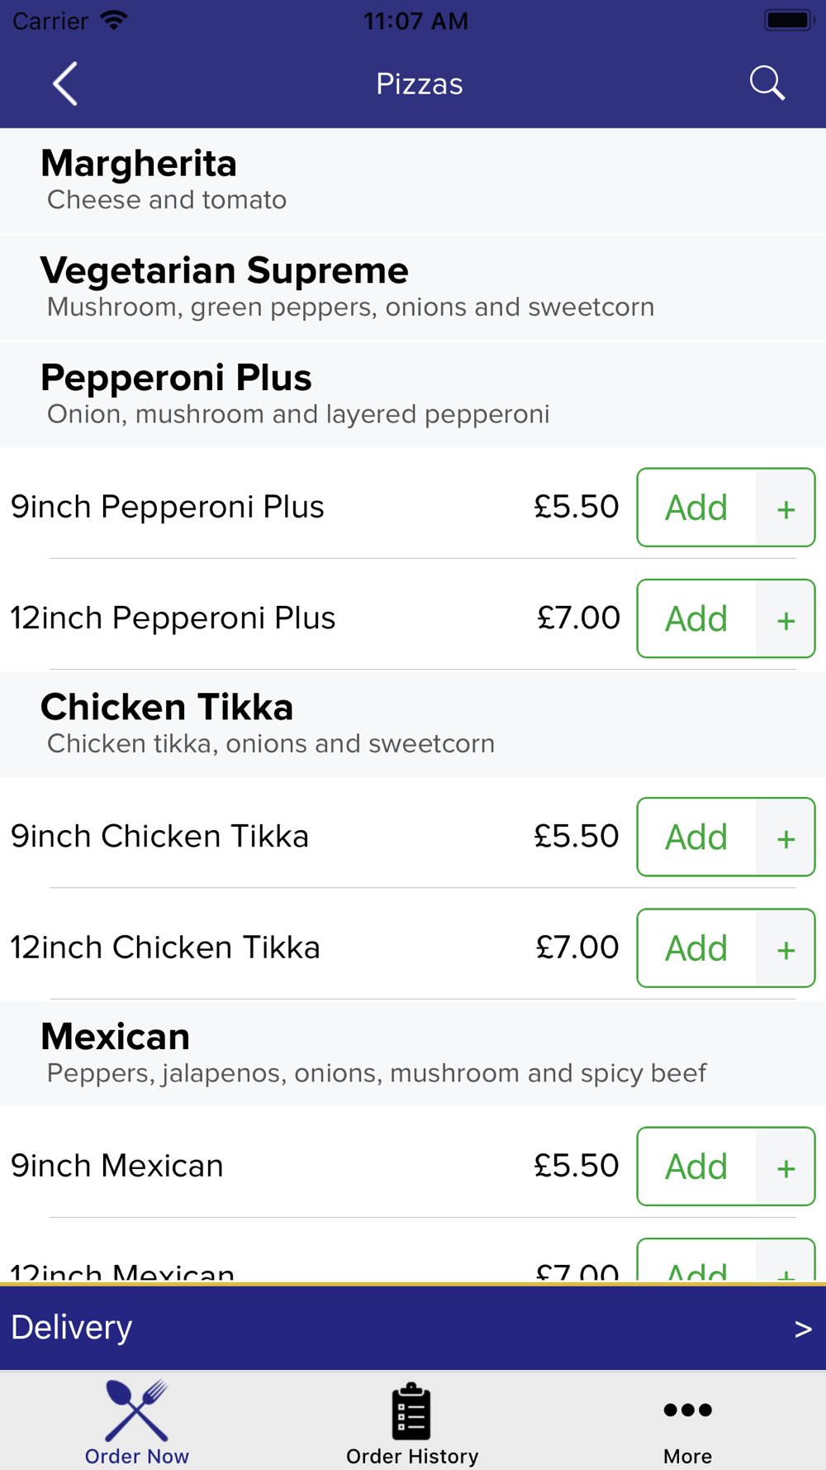Tap plus stepper for 9inch Chicken Tikka
The image size is (826, 1470).
click(786, 837)
